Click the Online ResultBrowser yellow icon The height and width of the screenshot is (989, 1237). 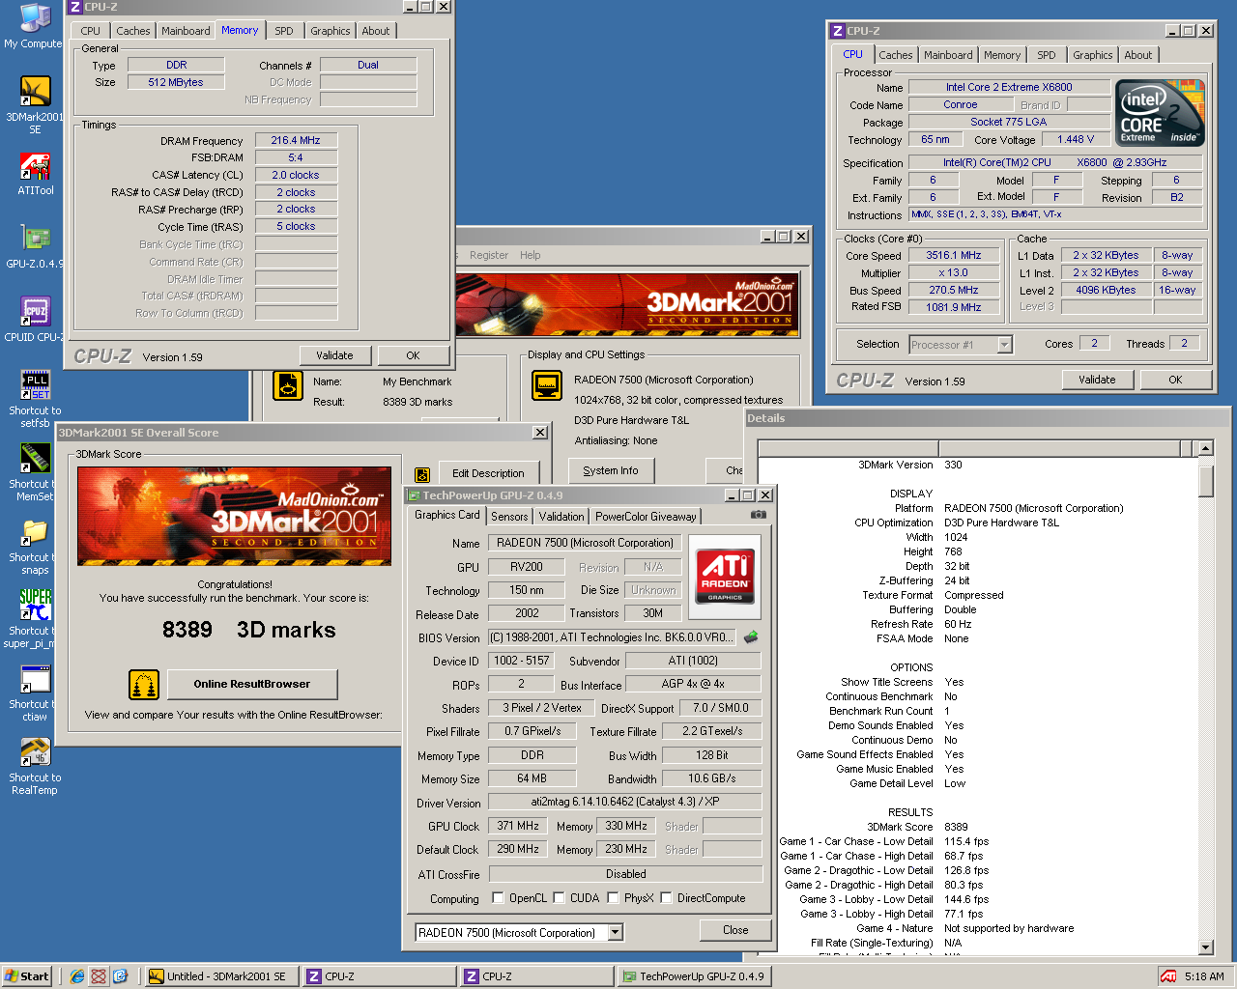[x=144, y=684]
